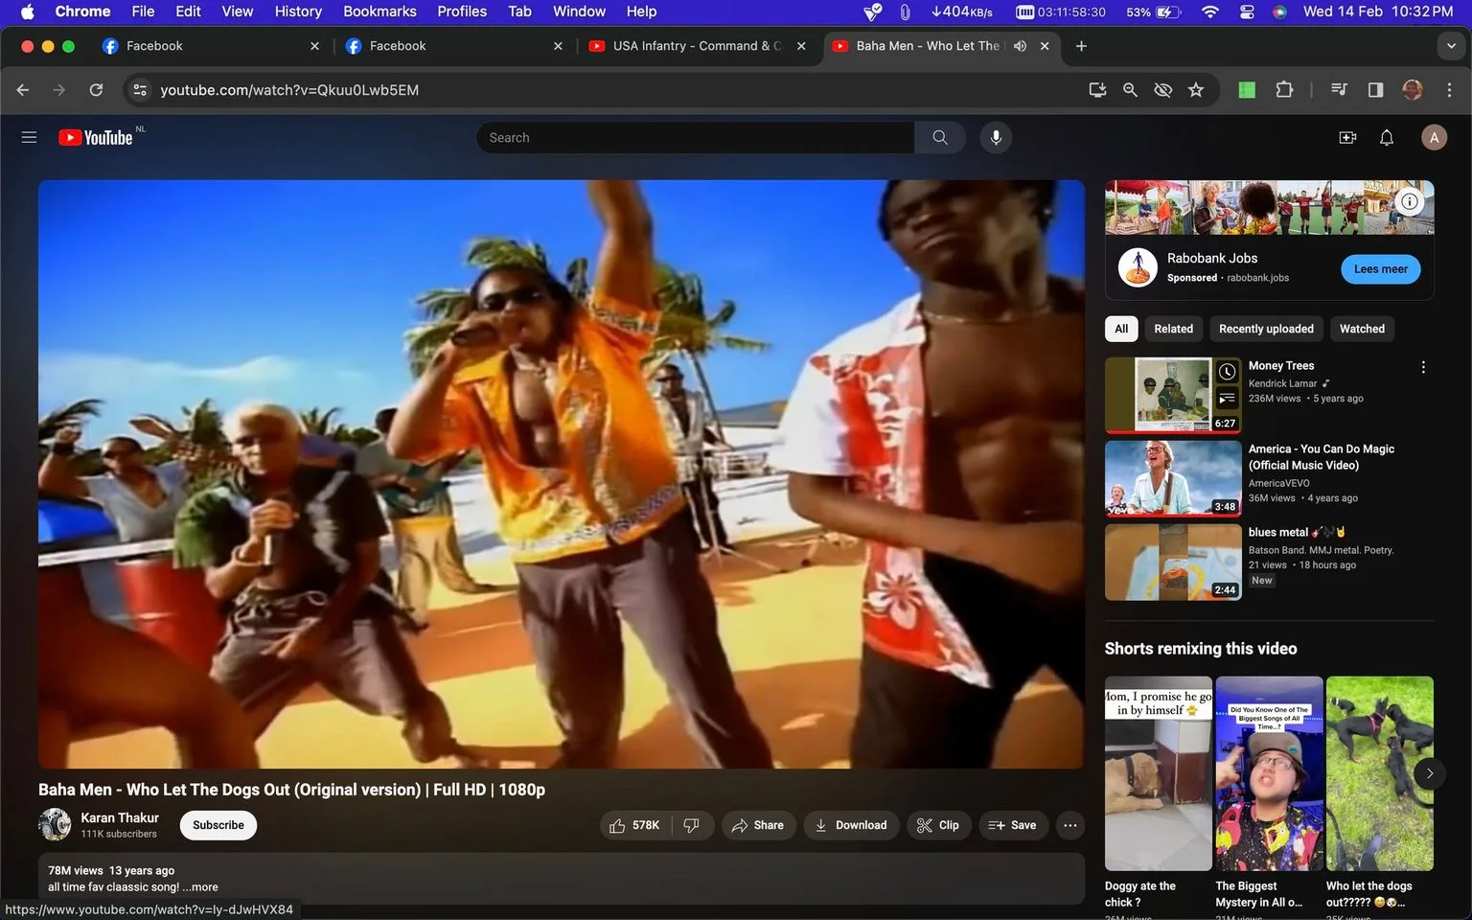Open Karan Thakur channel avatar
1472x920 pixels.
click(55, 824)
